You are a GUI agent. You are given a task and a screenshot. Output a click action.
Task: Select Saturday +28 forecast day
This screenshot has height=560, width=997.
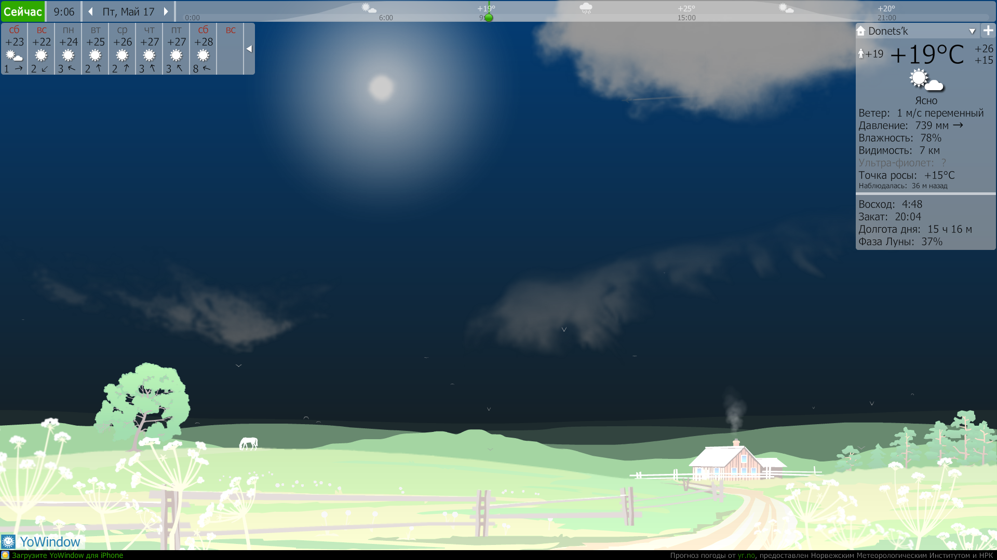[x=203, y=49]
